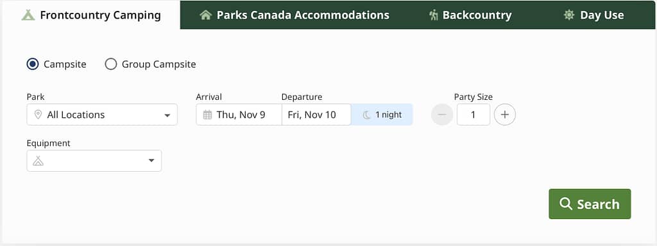
Task: Click the 1 night duration label
Action: click(388, 115)
